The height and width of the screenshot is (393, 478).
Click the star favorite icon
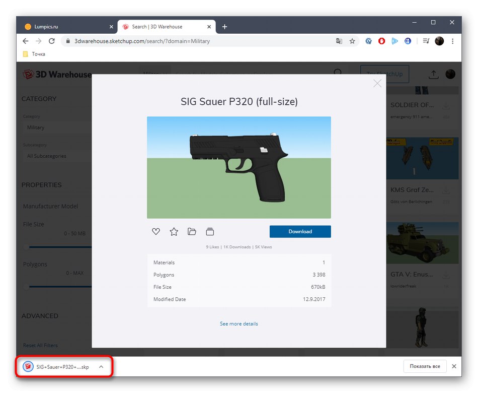[x=174, y=232]
